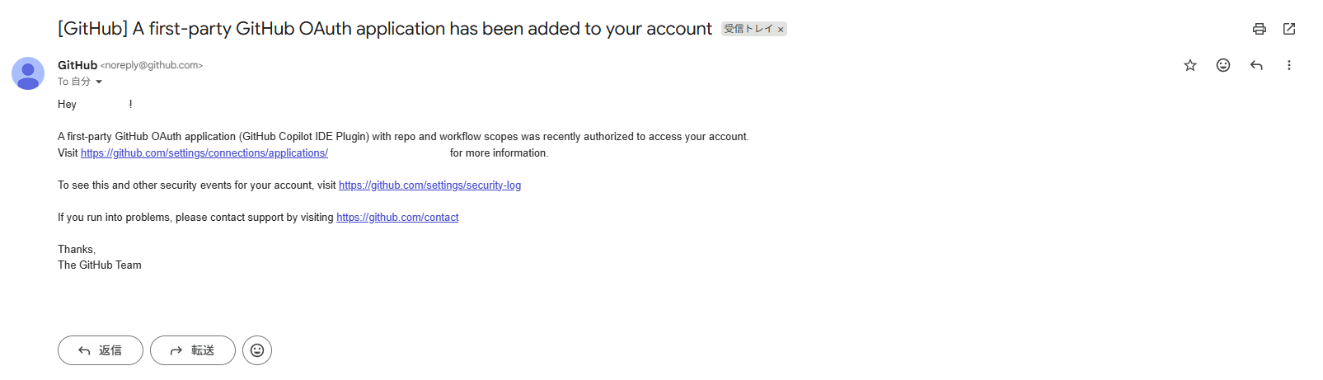The image size is (1323, 380).
Task: Star this GitHub email
Action: click(x=1190, y=65)
